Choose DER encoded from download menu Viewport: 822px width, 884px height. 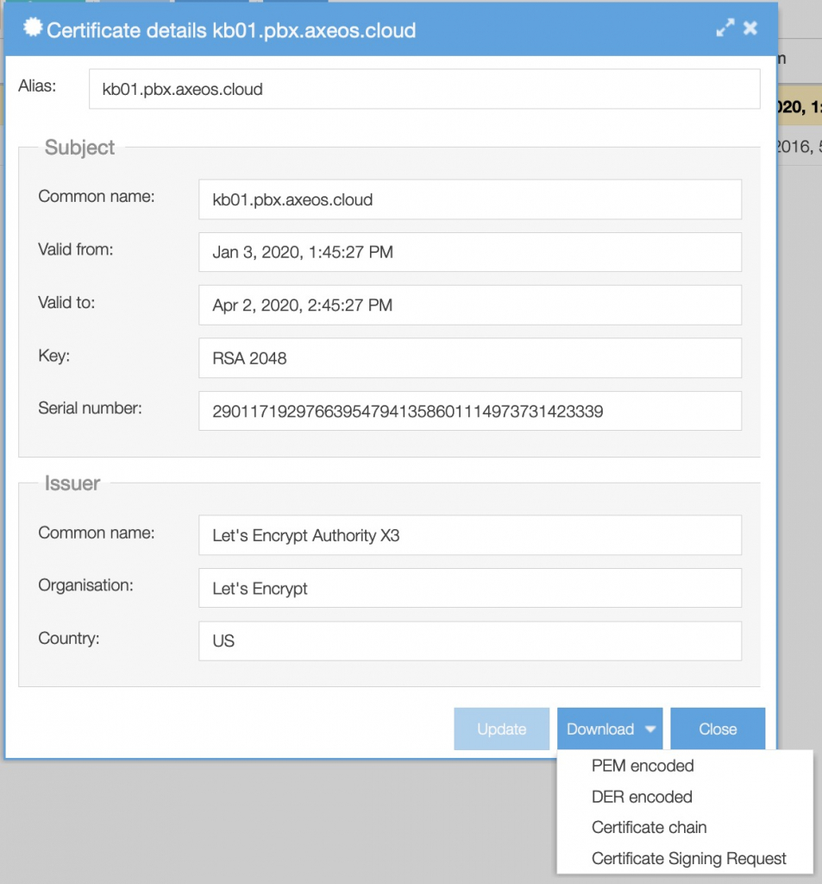642,797
